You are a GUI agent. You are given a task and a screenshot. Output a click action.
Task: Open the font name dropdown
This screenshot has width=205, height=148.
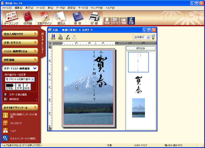[33, 79]
